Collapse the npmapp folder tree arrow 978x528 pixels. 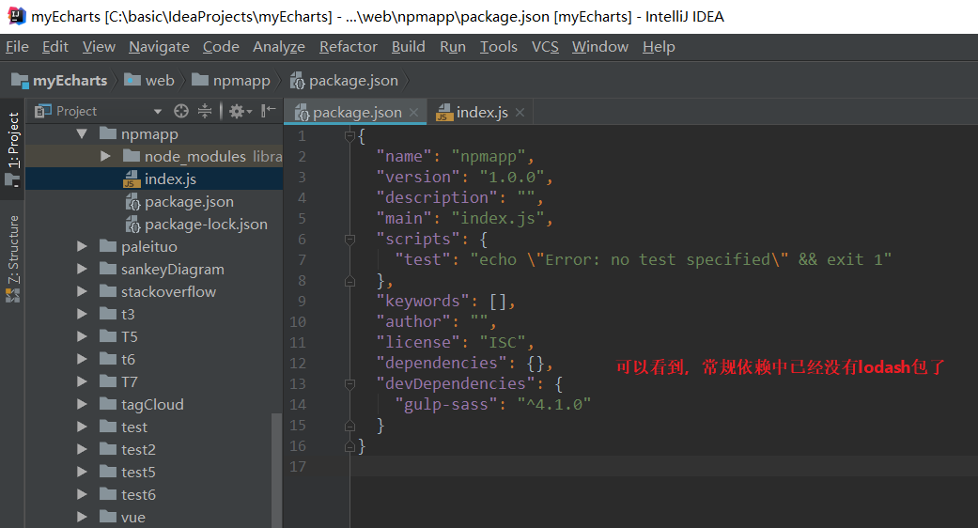click(x=82, y=134)
